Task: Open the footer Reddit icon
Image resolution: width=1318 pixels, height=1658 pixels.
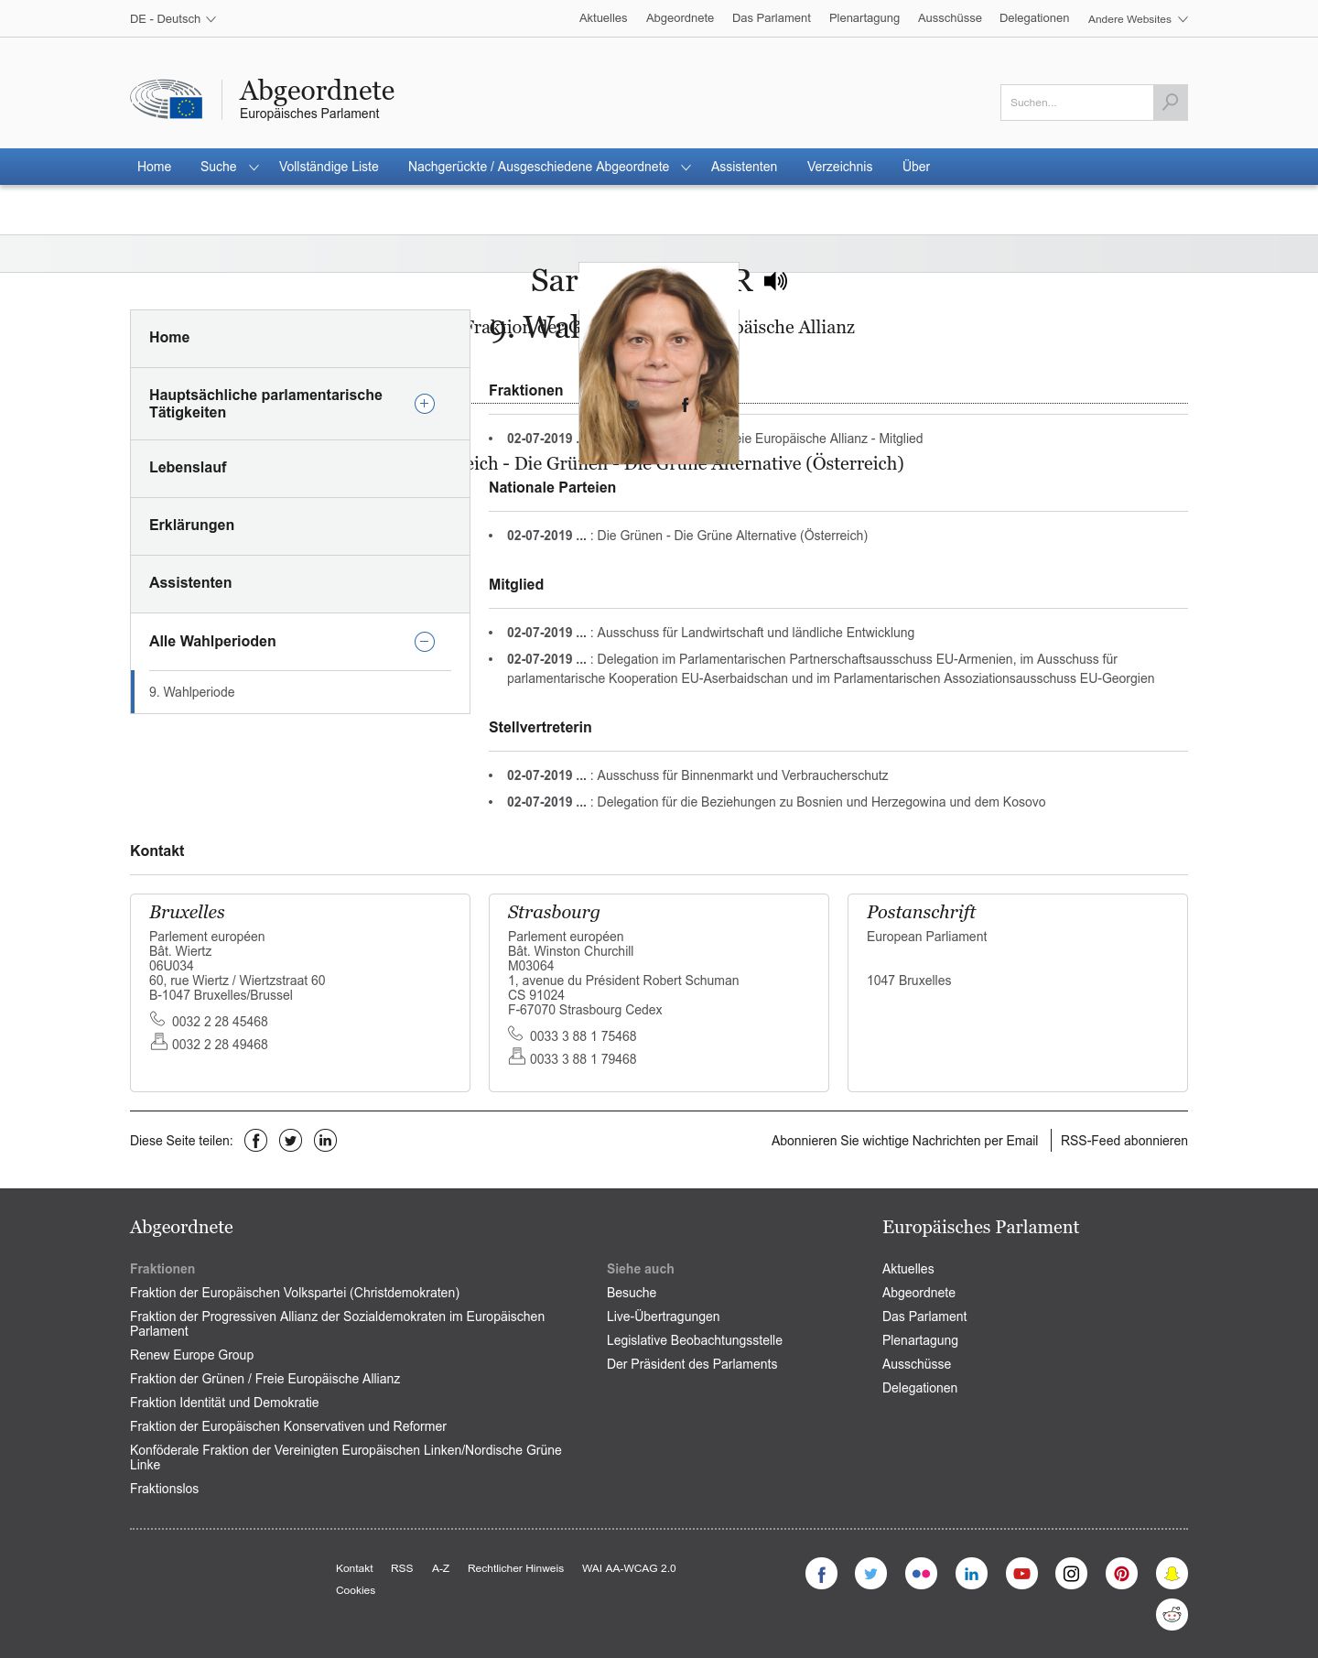Action: click(x=1172, y=1615)
